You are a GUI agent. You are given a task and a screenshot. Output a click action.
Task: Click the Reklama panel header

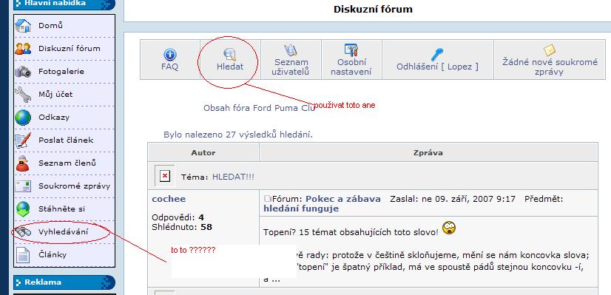pos(64,282)
